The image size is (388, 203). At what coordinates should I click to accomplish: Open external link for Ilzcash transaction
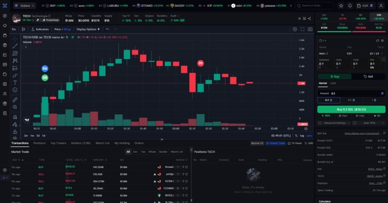click(x=186, y=167)
